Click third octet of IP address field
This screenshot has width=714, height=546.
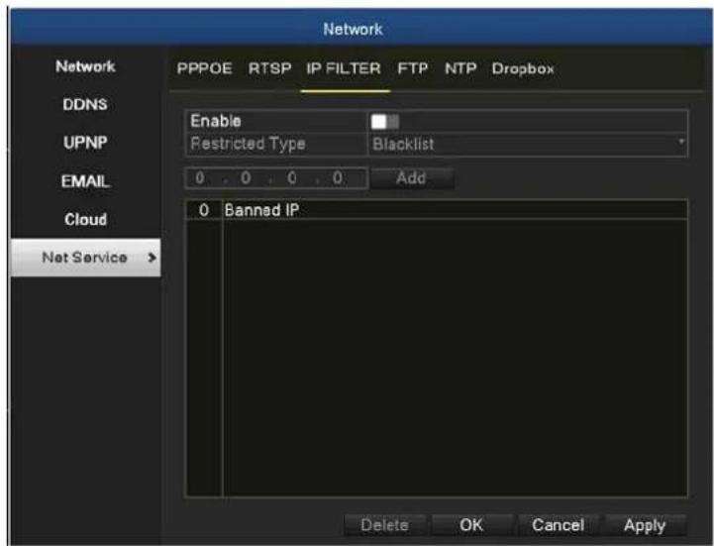pyautogui.click(x=292, y=177)
